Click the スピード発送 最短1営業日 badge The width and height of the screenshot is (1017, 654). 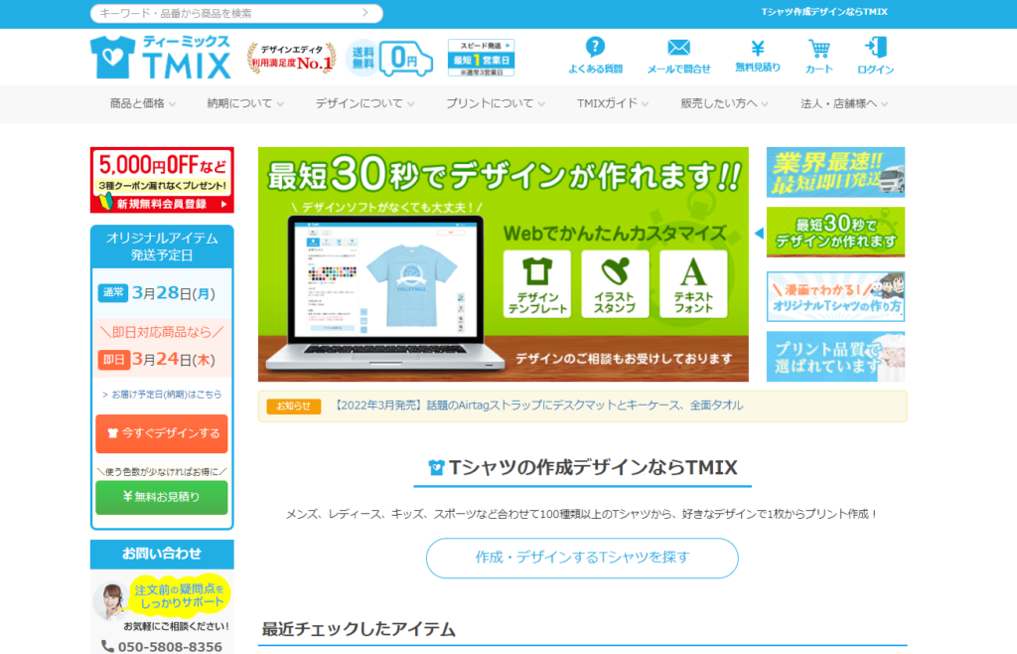click(x=482, y=58)
